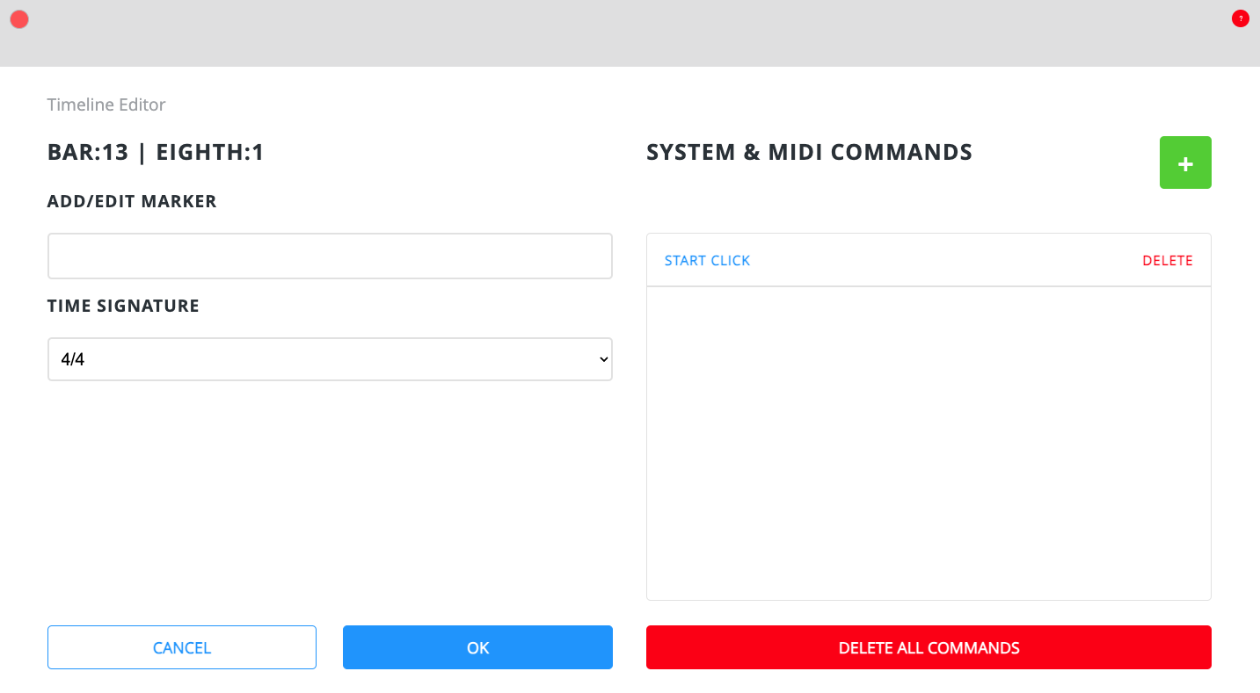Click the SYSTEM & MIDI COMMANDS heading
This screenshot has width=1260, height=693.
tap(809, 151)
